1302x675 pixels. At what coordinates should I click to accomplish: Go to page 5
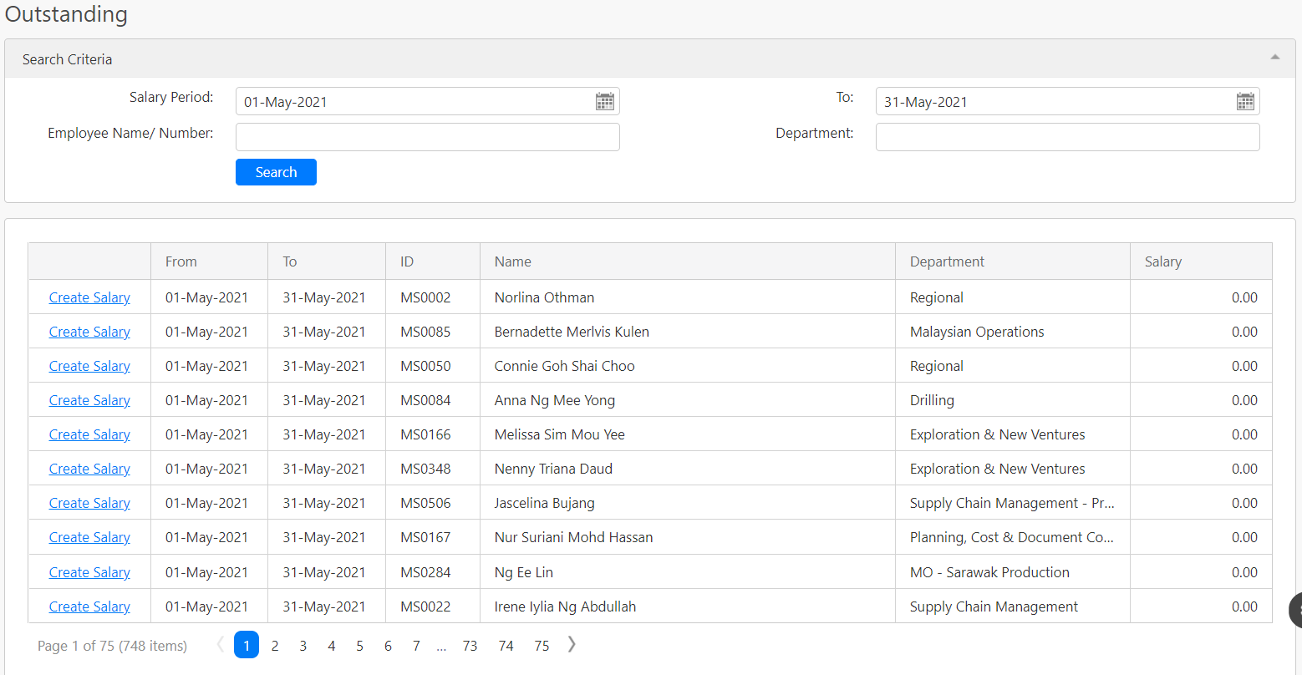point(360,646)
